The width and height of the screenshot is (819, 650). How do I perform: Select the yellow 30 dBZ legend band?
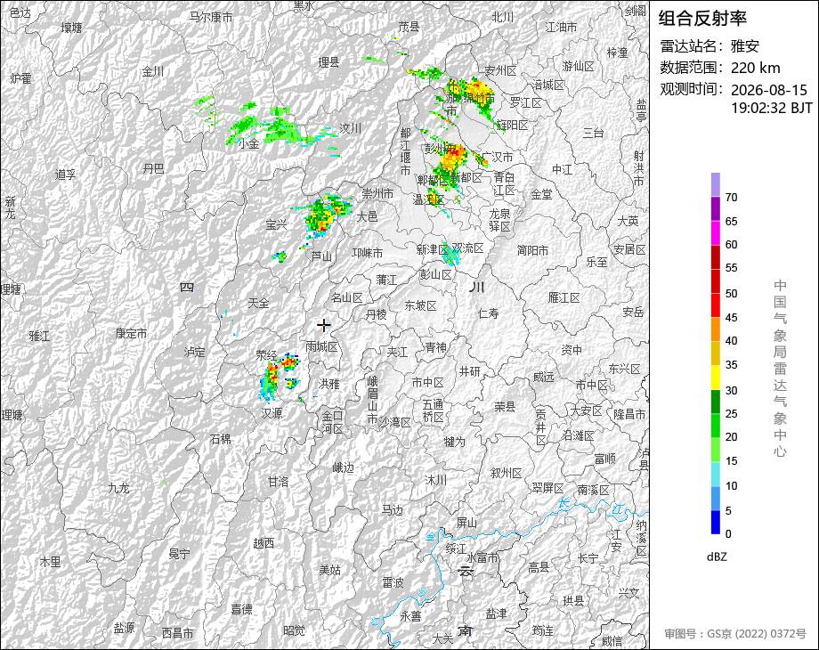[715, 378]
